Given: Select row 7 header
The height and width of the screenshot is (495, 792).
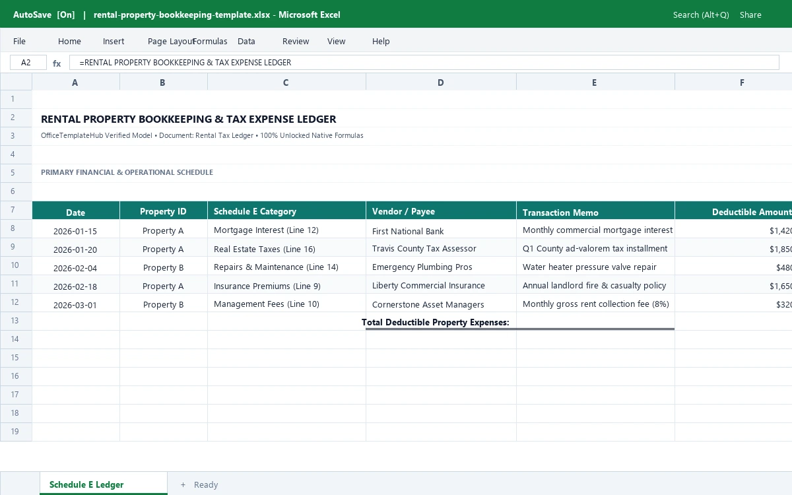Looking at the screenshot, I should 16,210.
